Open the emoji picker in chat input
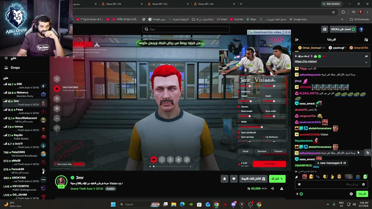The height and width of the screenshot is (209, 372). pyautogui.click(x=363, y=184)
